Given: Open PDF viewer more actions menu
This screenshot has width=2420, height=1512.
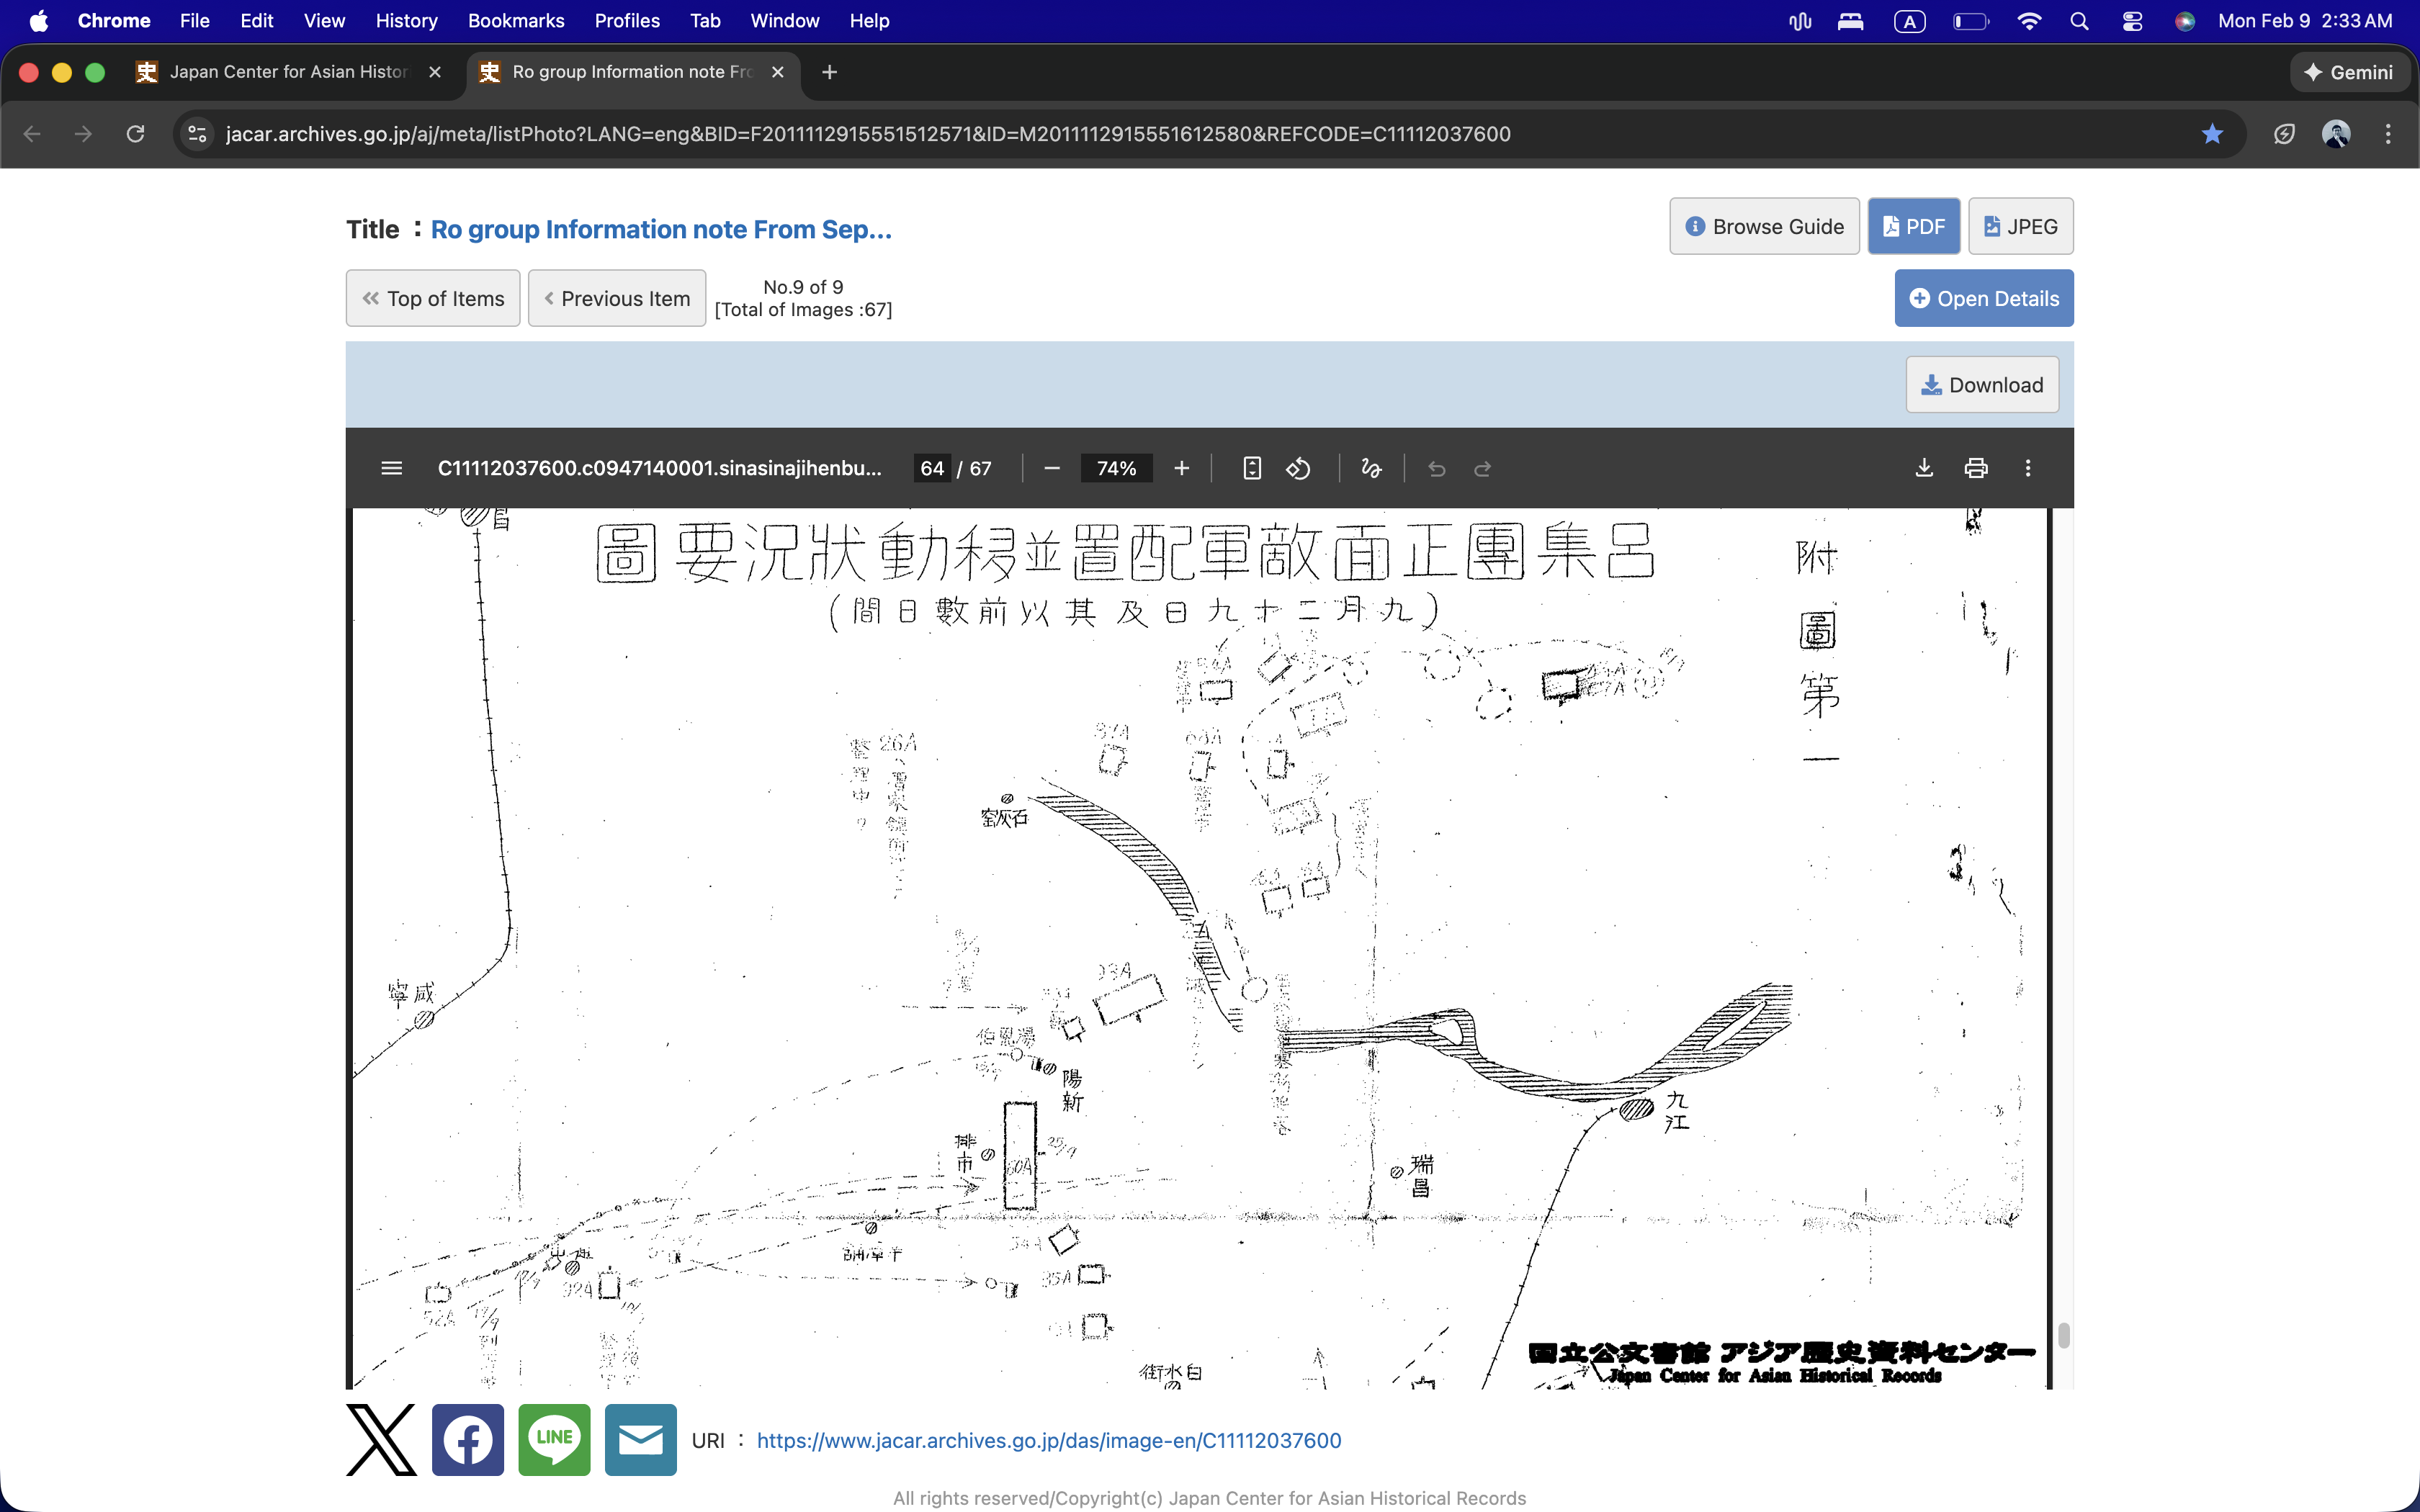Looking at the screenshot, I should [x=2028, y=468].
